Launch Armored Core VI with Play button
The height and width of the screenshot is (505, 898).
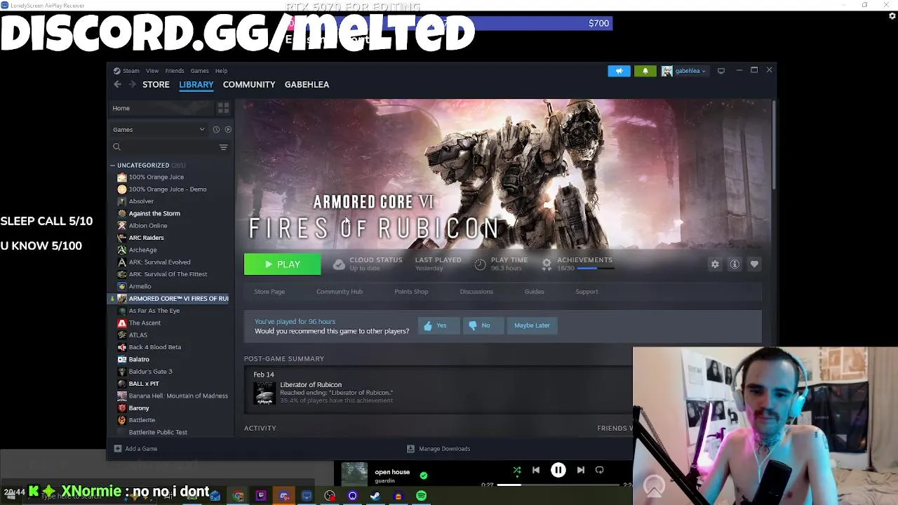(x=282, y=264)
